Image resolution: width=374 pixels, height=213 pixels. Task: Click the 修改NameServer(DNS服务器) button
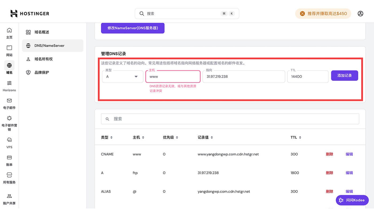(133, 28)
